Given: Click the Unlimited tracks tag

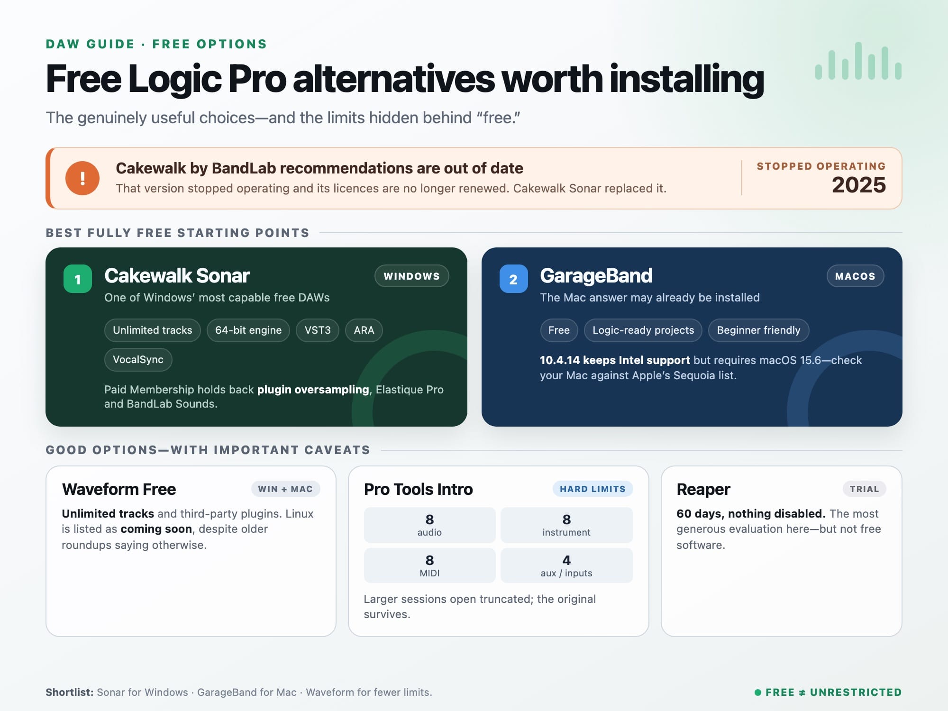Looking at the screenshot, I should click(153, 330).
